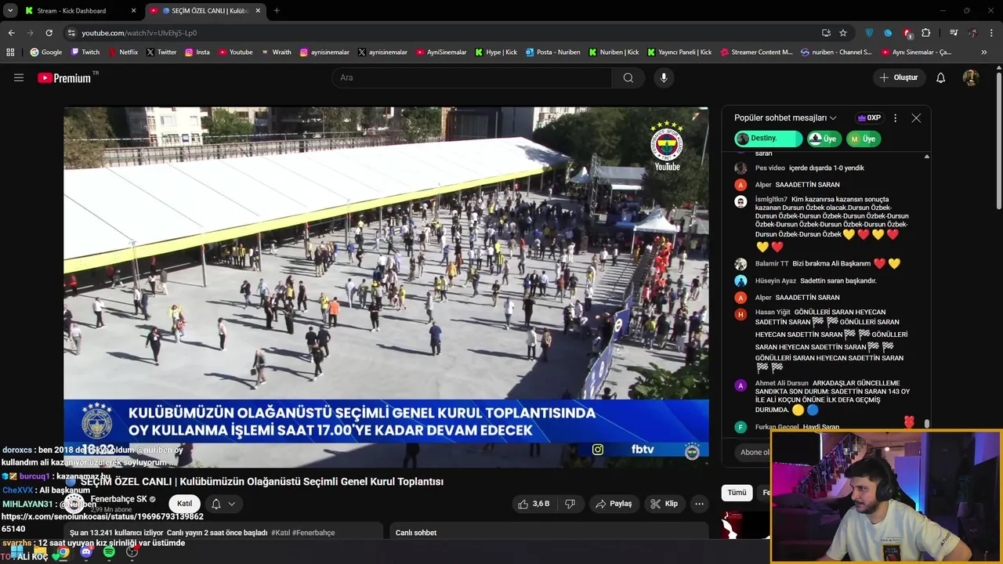
Task: Open the Netflix bookmark
Action: 122,52
